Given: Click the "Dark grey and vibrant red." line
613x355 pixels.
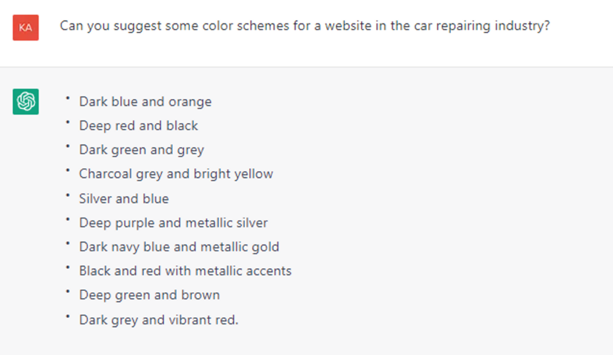Looking at the screenshot, I should click(x=159, y=320).
